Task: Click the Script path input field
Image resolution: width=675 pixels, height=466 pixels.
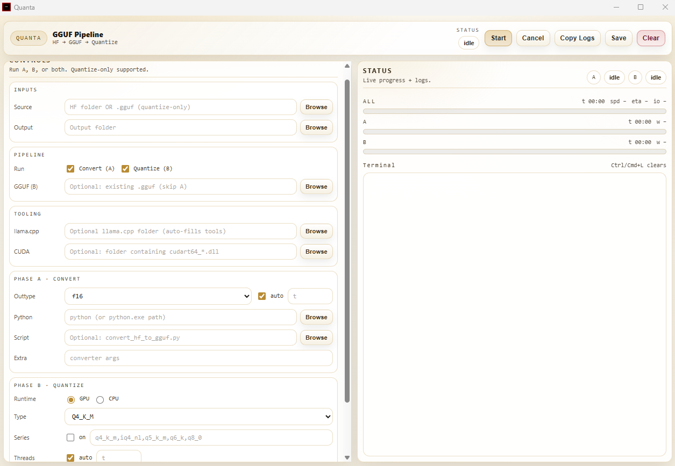Action: coord(180,338)
